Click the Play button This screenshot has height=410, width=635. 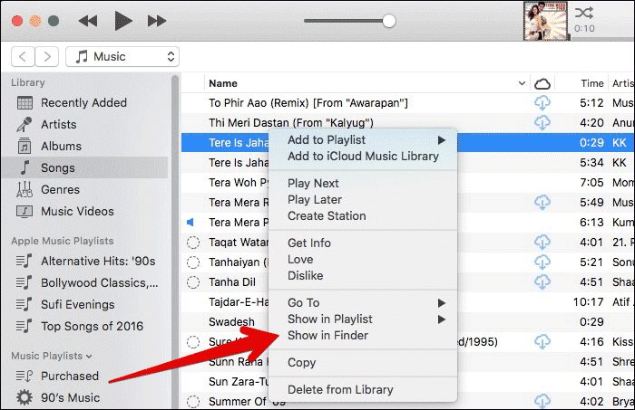tap(122, 21)
